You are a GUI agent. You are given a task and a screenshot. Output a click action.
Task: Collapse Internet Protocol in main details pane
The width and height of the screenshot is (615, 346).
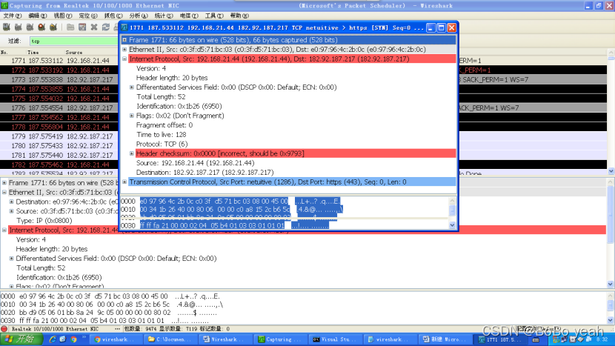click(x=4, y=230)
